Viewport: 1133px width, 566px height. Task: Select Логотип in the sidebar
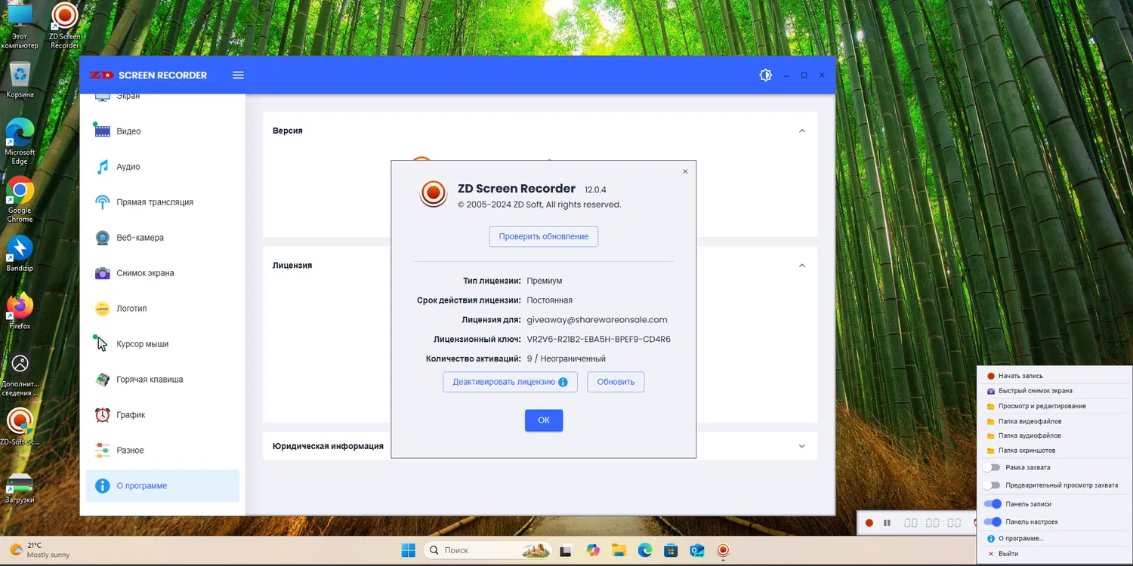click(162, 309)
